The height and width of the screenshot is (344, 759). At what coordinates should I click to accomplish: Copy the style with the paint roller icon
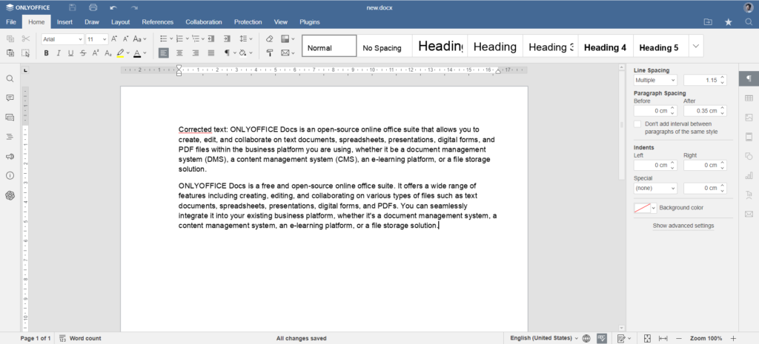click(270, 53)
